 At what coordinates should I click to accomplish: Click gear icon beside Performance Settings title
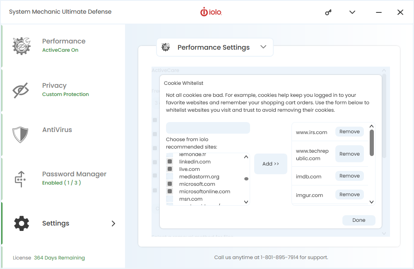(166, 47)
